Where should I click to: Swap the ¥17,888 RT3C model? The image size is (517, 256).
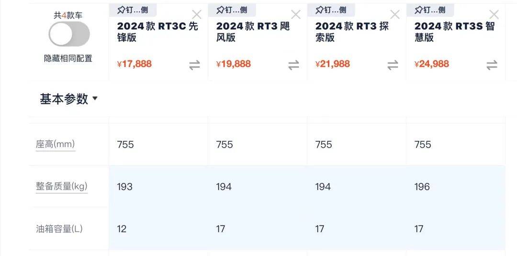pos(194,65)
